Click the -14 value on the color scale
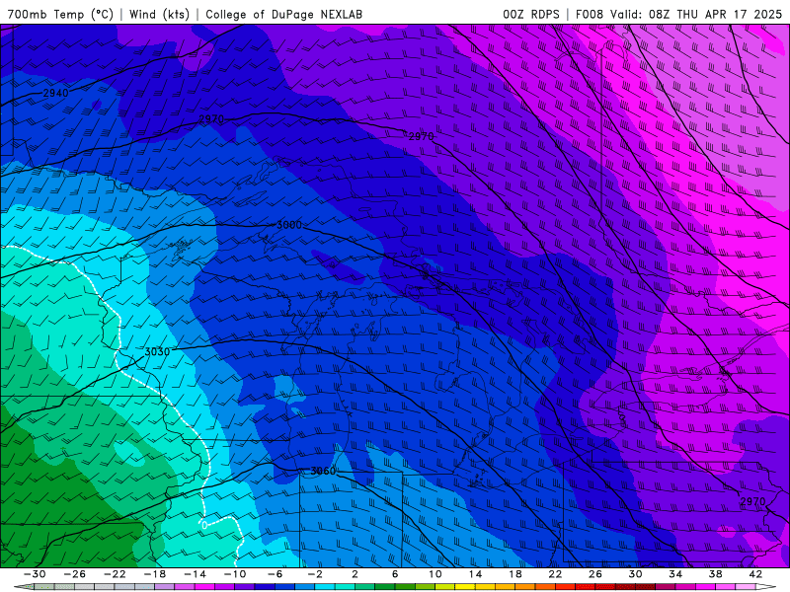This screenshot has height=592, width=790. [x=195, y=574]
